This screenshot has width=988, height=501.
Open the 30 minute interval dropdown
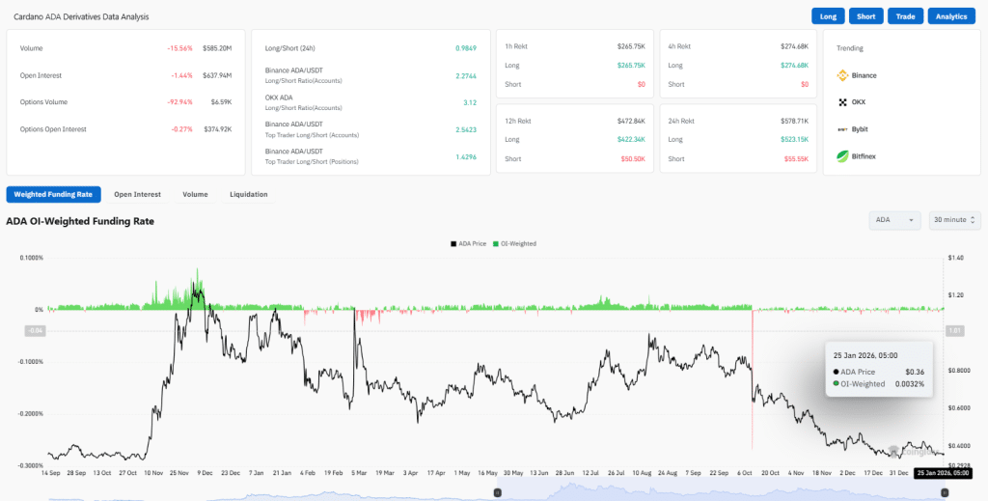coord(954,220)
